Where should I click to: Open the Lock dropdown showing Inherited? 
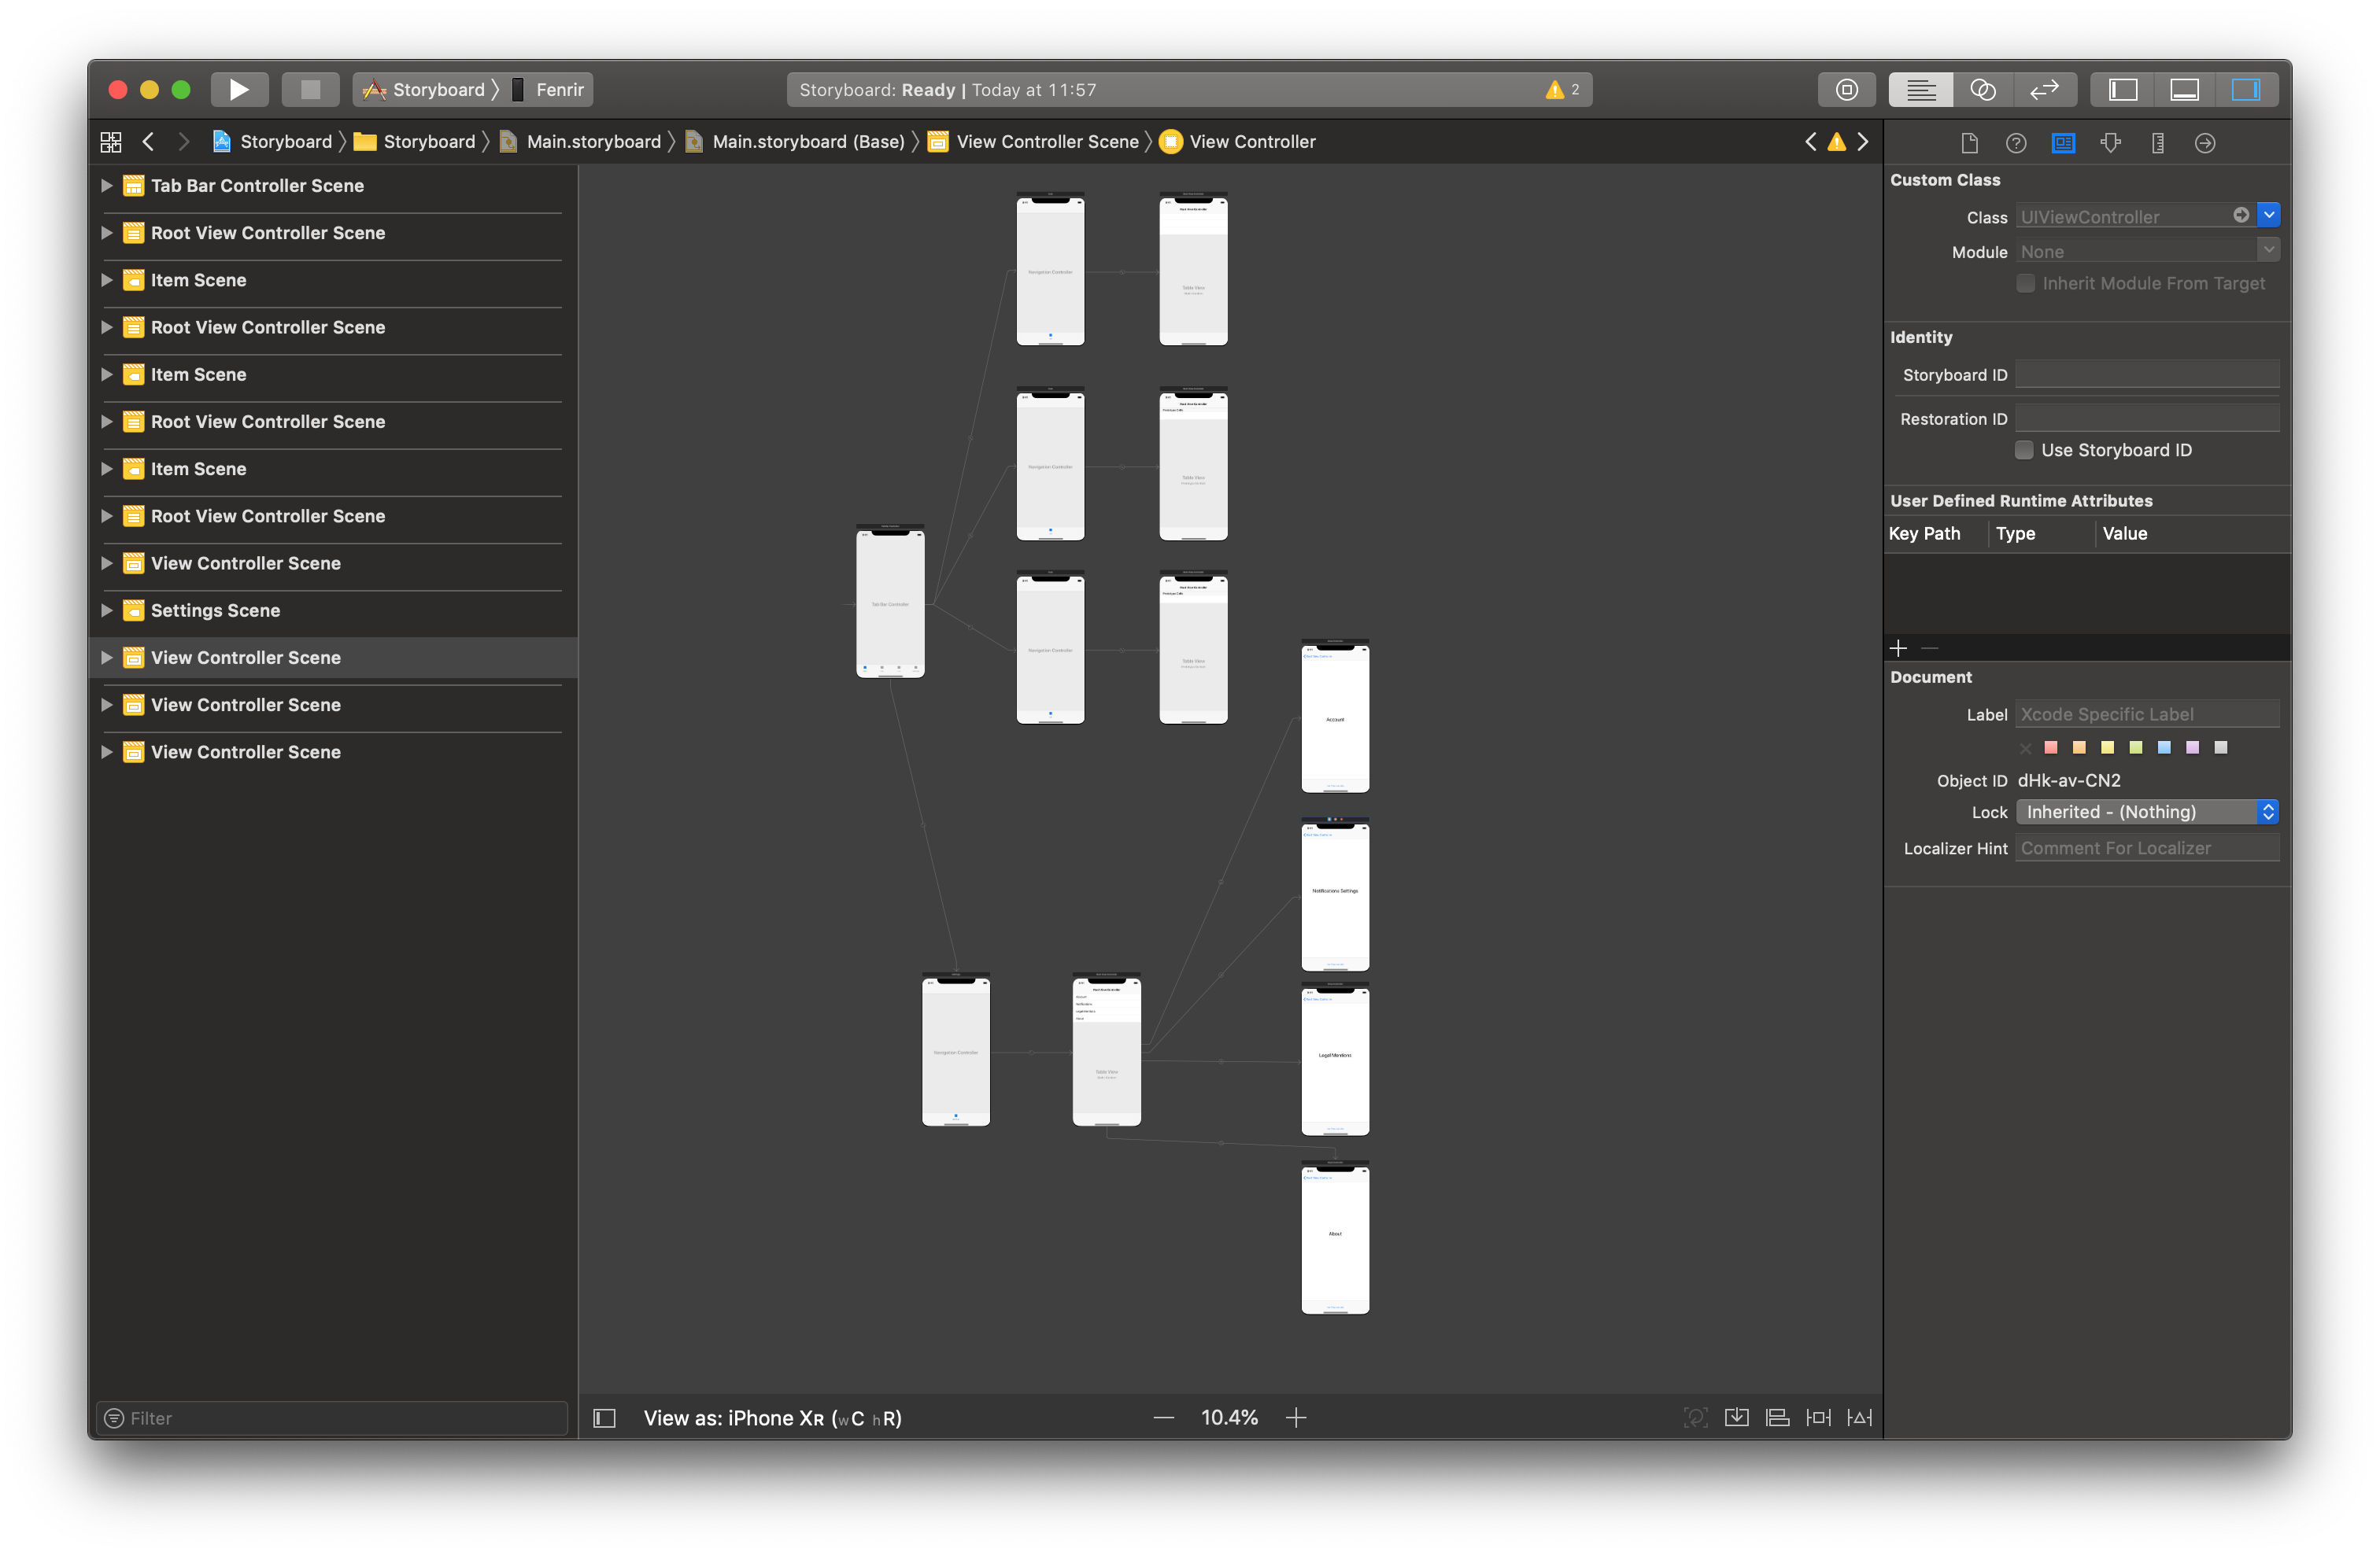tap(2147, 812)
